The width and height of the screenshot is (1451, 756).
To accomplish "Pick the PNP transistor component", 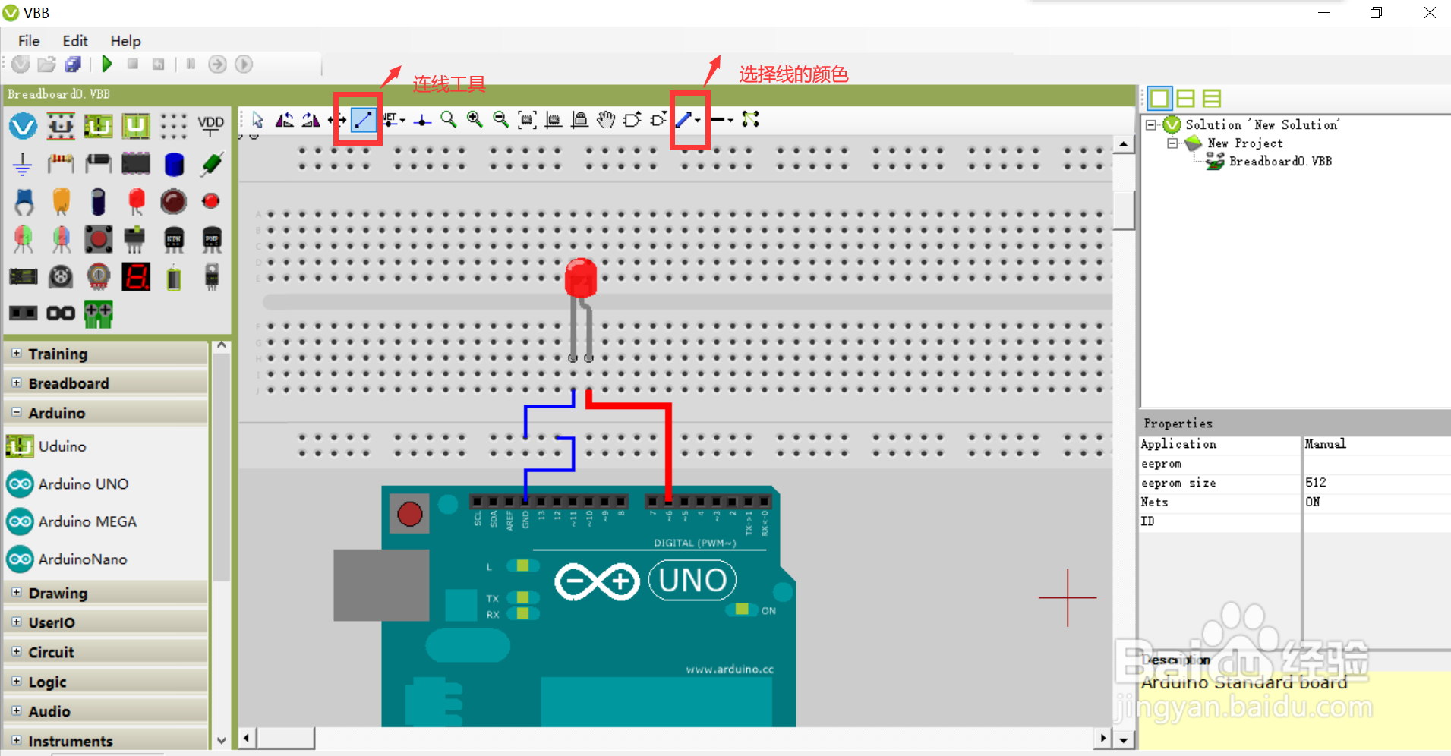I will (x=212, y=240).
